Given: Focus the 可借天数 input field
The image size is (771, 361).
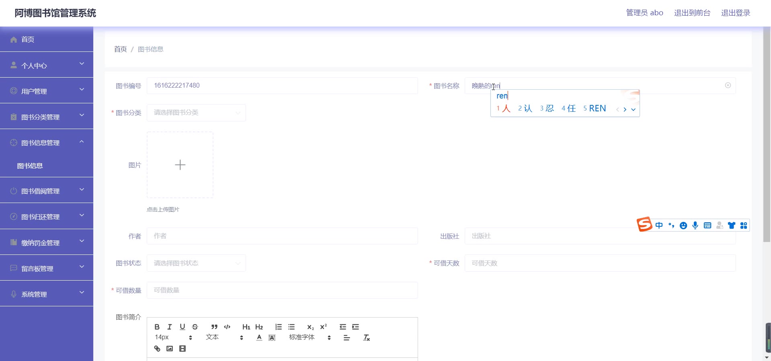Looking at the screenshot, I should 600,263.
